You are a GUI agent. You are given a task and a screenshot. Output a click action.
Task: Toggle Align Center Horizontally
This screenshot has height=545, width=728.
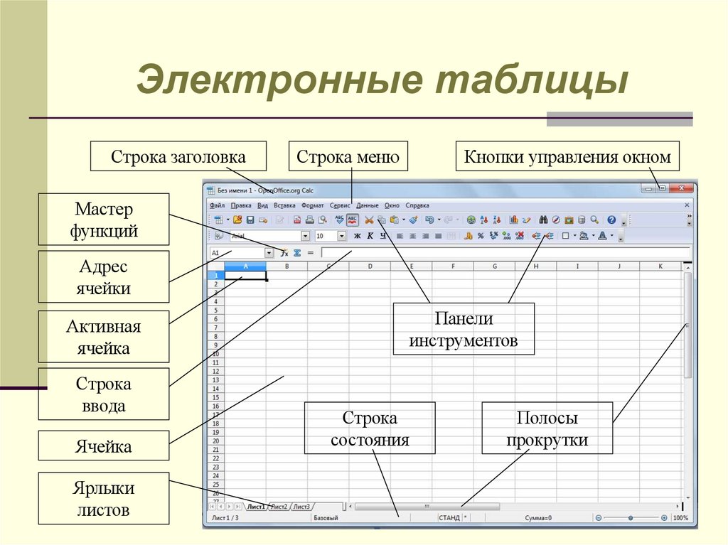click(412, 236)
